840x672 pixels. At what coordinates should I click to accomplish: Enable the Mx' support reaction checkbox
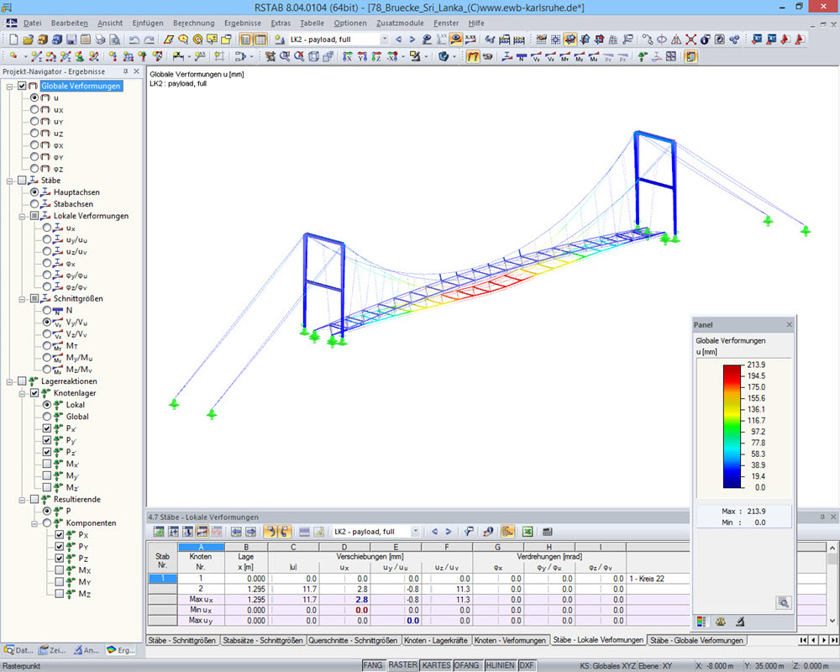point(47,464)
